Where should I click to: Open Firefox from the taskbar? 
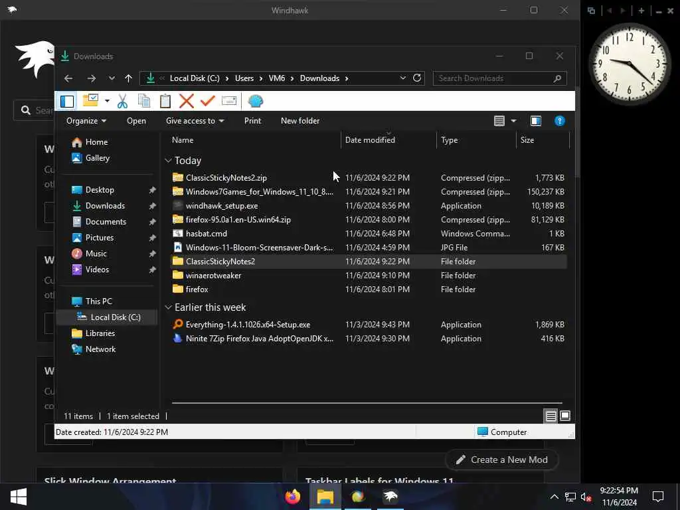tap(293, 497)
